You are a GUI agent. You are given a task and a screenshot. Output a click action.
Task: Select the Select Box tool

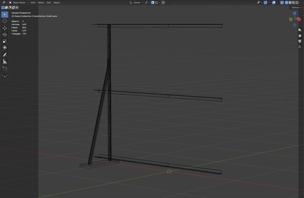coord(5,15)
